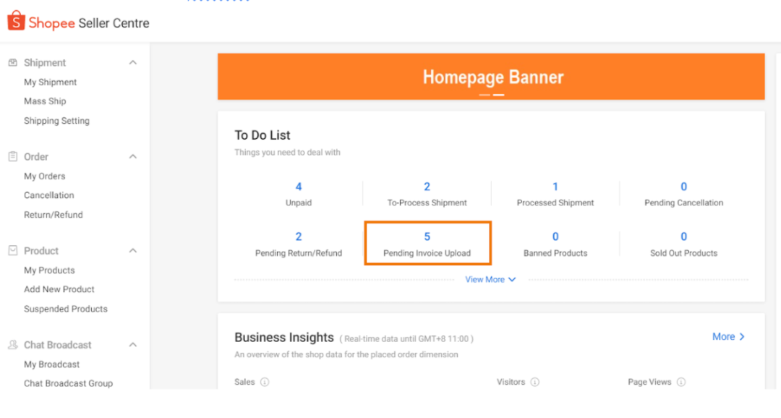Click the info icon beside Visitors

pos(535,382)
